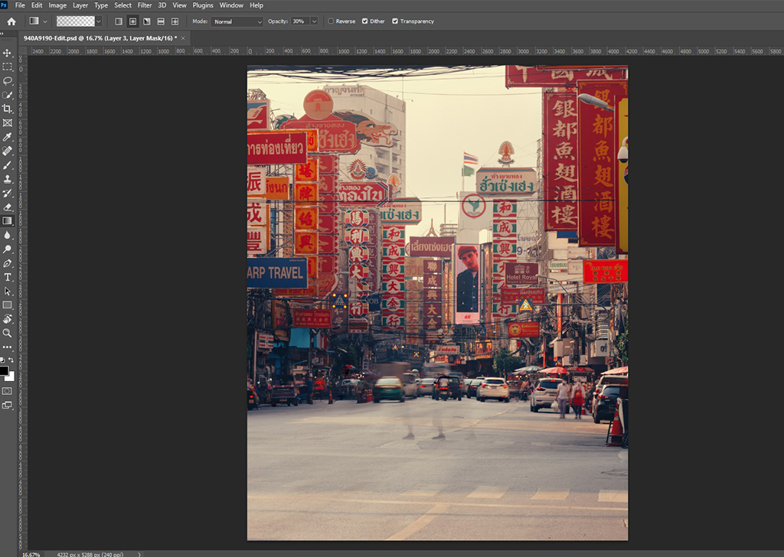Select the Clone Stamp tool
Screen dimensions: 784x557
pos(8,179)
